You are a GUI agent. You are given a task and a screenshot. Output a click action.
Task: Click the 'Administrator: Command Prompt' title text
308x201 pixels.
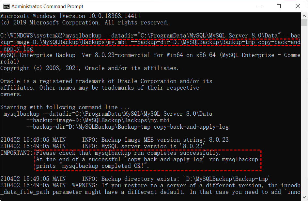tap(47, 6)
